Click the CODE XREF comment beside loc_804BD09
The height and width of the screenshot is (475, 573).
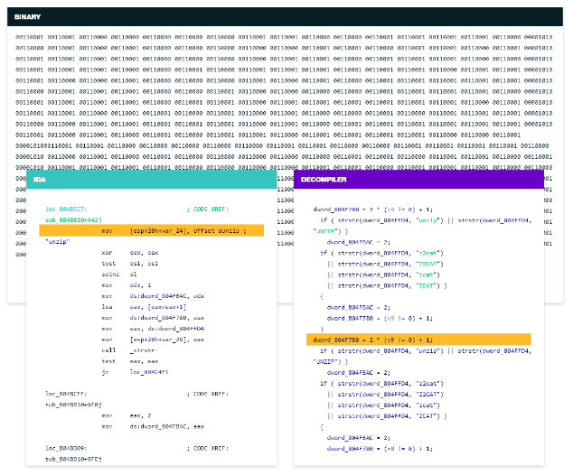208,448
